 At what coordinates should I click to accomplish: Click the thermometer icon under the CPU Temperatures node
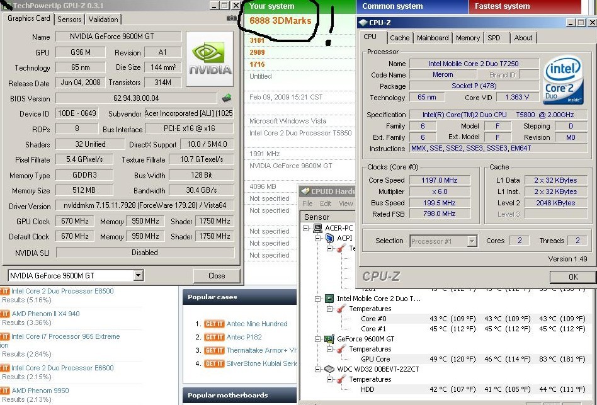tap(341, 309)
